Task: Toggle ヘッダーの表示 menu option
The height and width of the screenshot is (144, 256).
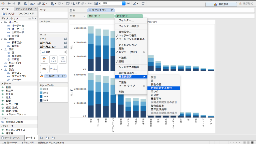Action: (131, 36)
